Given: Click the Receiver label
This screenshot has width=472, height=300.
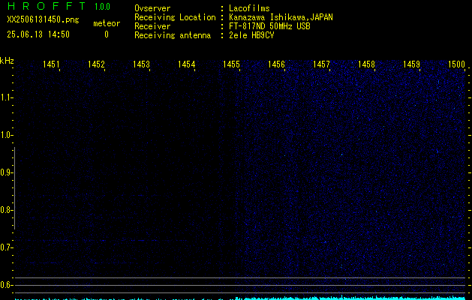Looking at the screenshot, I should [x=152, y=26].
